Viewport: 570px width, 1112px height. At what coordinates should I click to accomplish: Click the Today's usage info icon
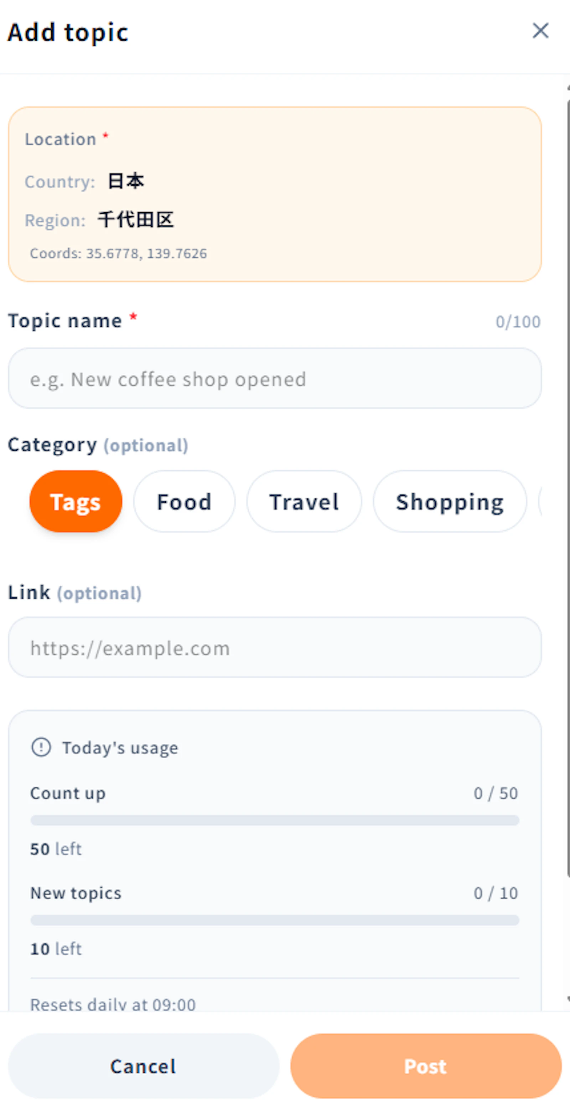pyautogui.click(x=41, y=747)
